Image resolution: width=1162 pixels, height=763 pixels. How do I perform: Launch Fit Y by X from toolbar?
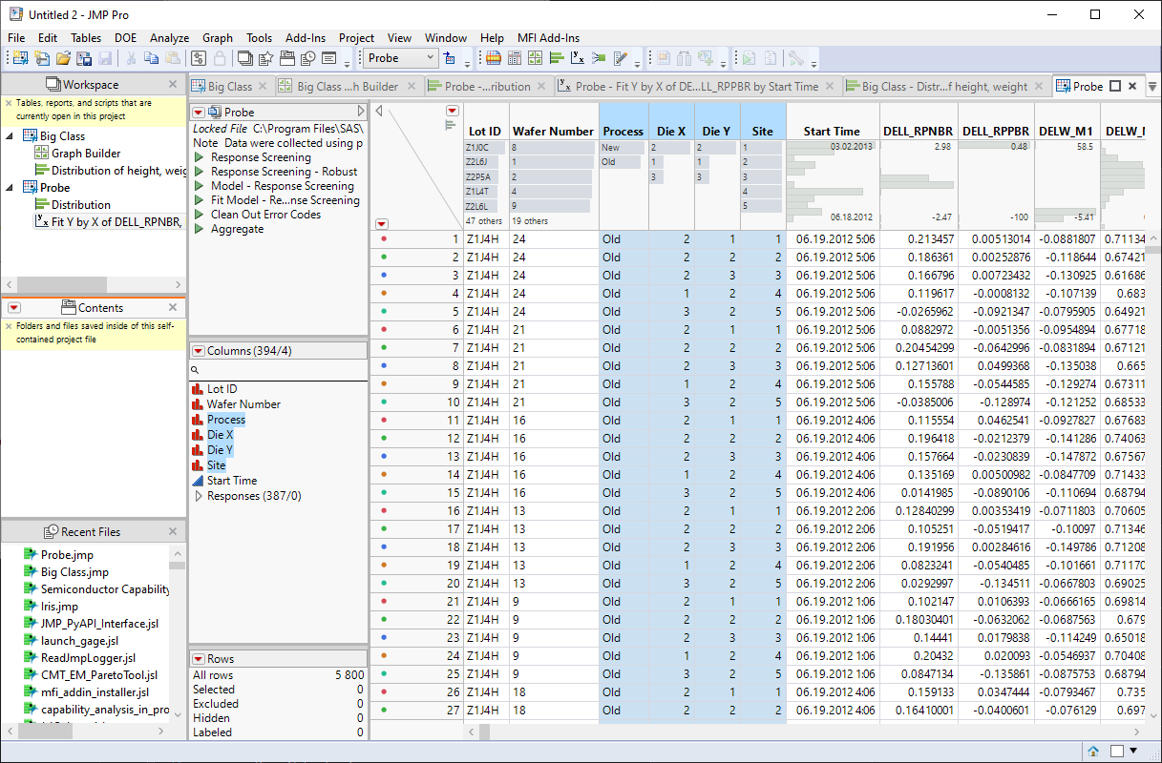tap(578, 58)
